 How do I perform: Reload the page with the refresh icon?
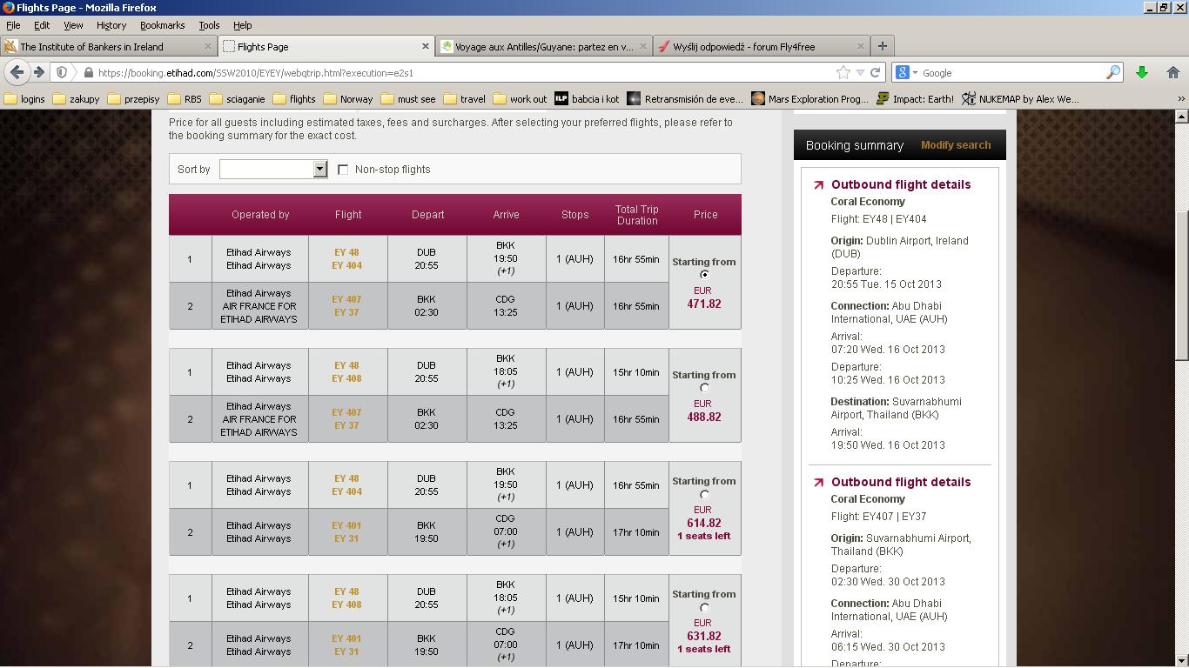(x=876, y=72)
